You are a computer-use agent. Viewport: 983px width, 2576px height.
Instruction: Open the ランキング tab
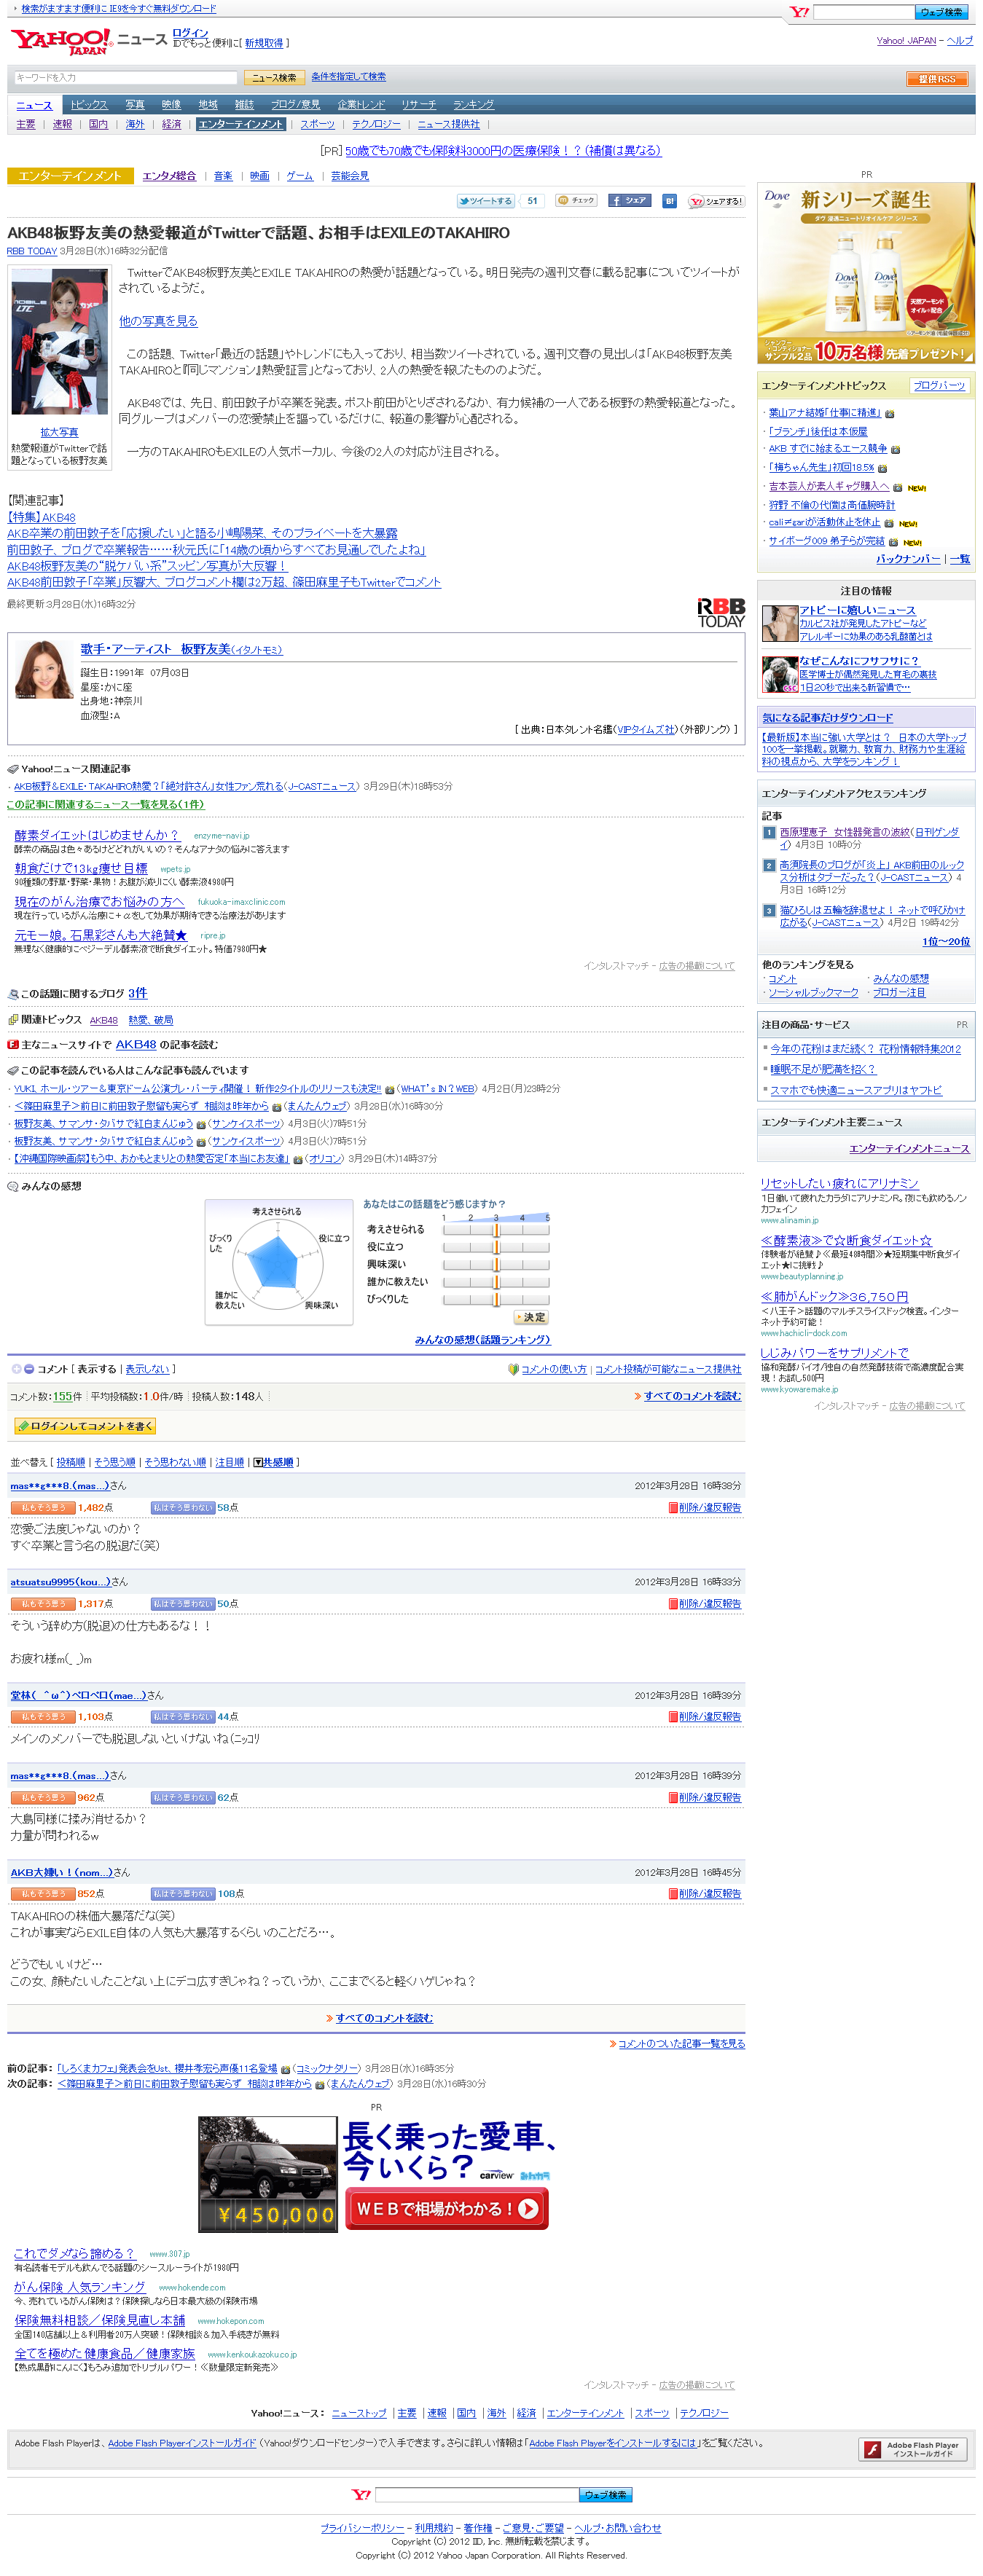click(x=473, y=105)
